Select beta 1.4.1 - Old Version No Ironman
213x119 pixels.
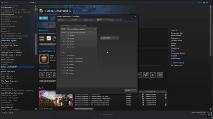point(79,59)
